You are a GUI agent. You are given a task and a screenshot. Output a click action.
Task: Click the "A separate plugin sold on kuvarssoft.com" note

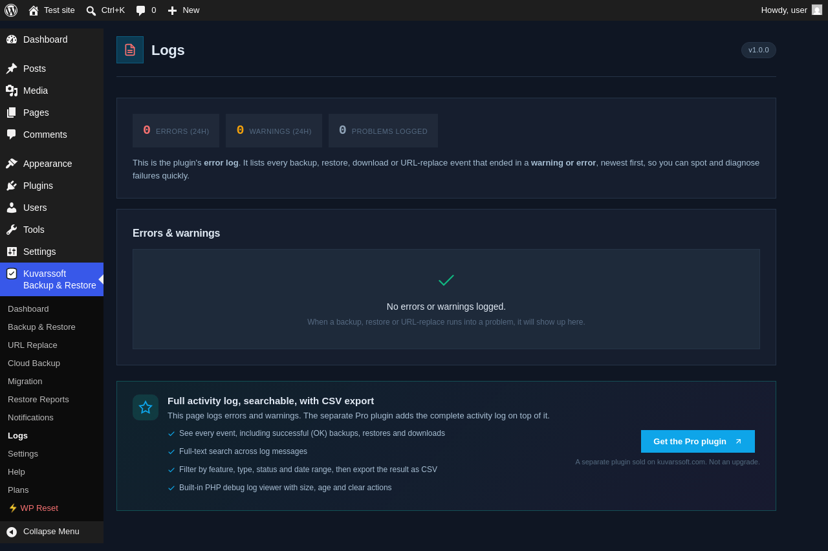coord(668,462)
